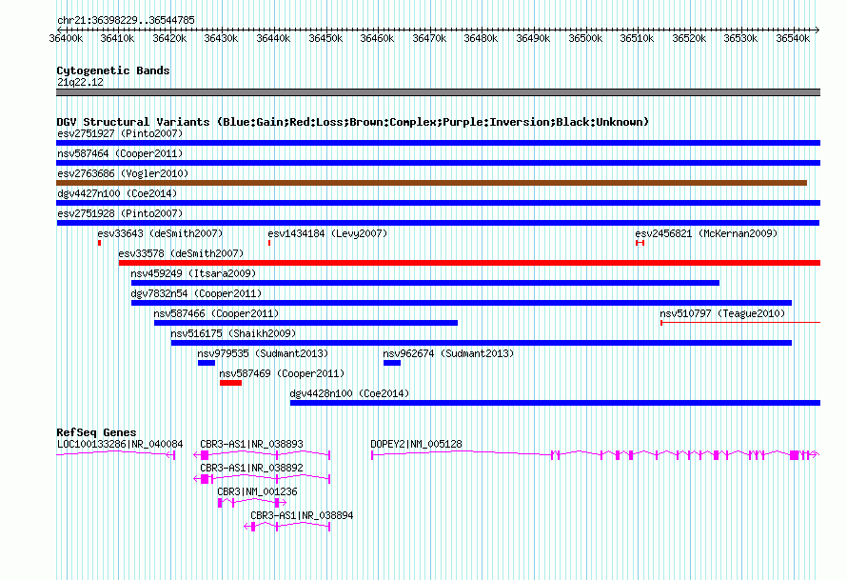
Task: Select the brown esv2763686 complex variant bar
Action: coord(432,183)
